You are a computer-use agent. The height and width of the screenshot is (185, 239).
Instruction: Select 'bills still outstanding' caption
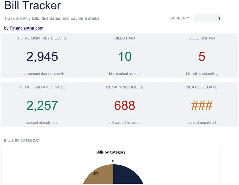coord(202,74)
